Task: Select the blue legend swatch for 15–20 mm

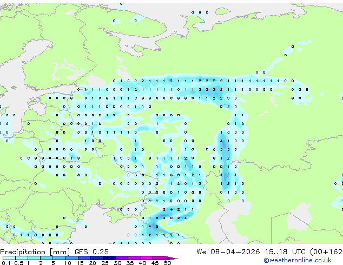Action: click(x=84, y=258)
